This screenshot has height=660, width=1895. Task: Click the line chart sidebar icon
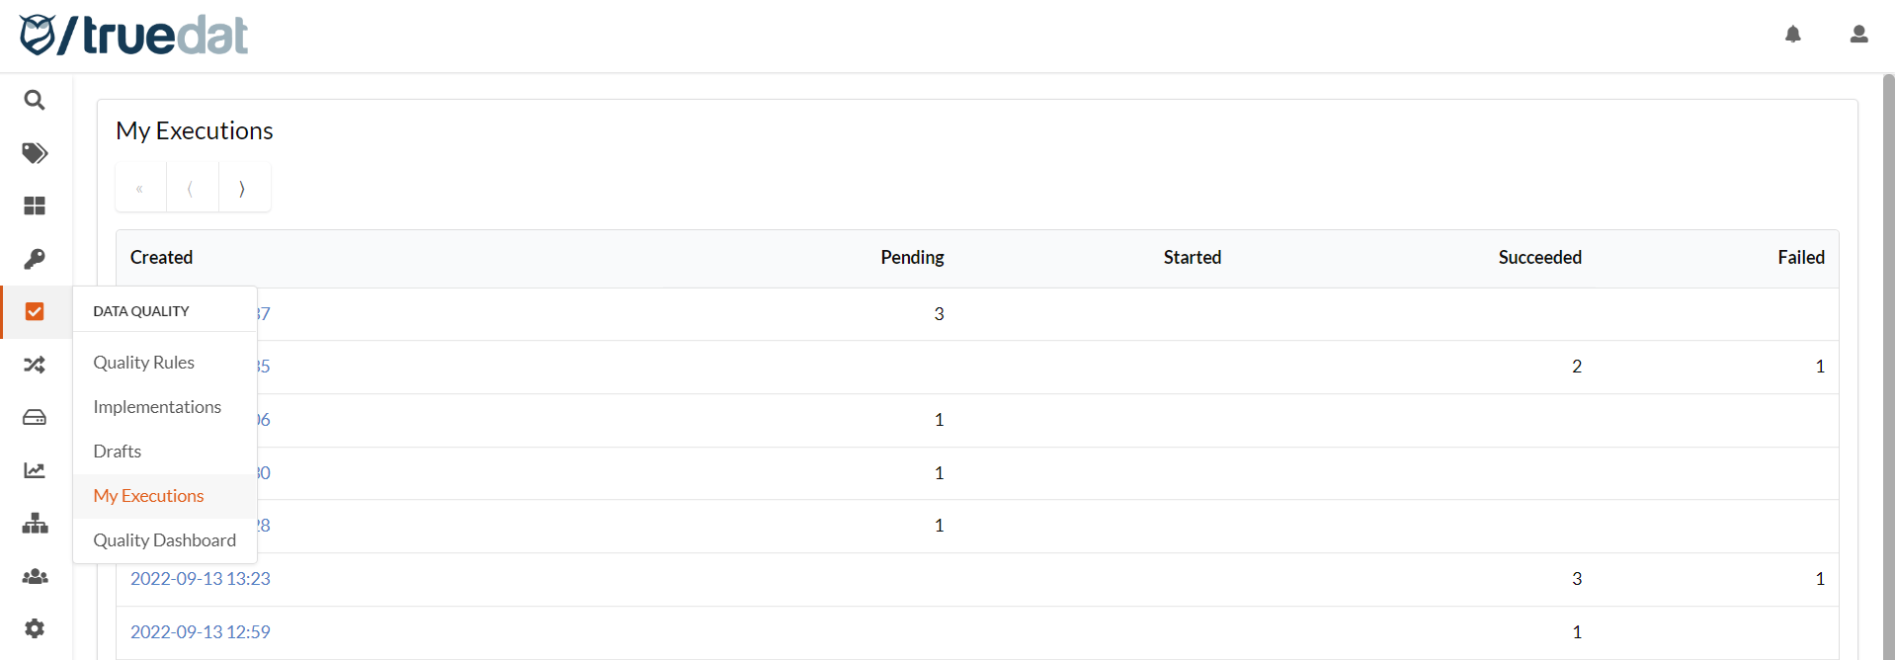point(35,470)
